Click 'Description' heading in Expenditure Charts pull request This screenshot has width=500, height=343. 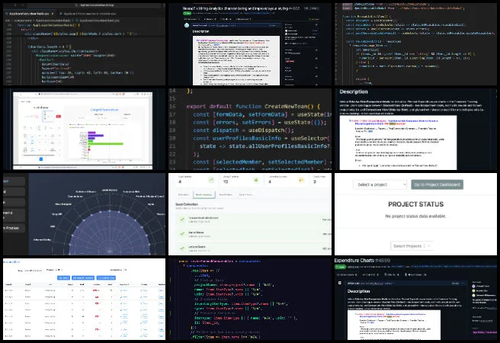(359, 291)
